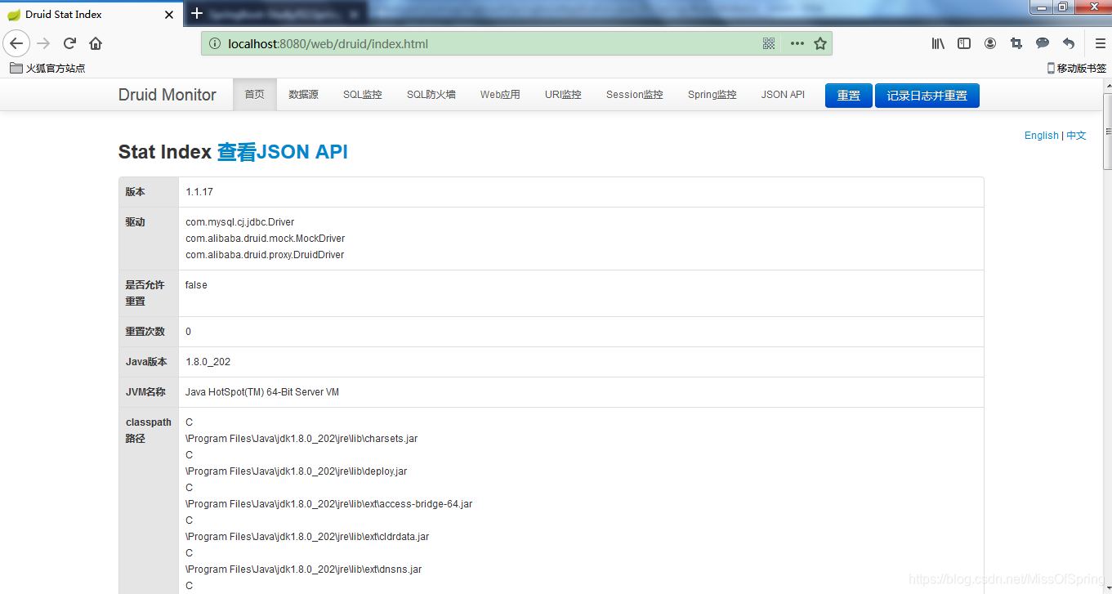This screenshot has width=1112, height=594.
Task: Show site info icon in address bar
Action: tap(215, 43)
